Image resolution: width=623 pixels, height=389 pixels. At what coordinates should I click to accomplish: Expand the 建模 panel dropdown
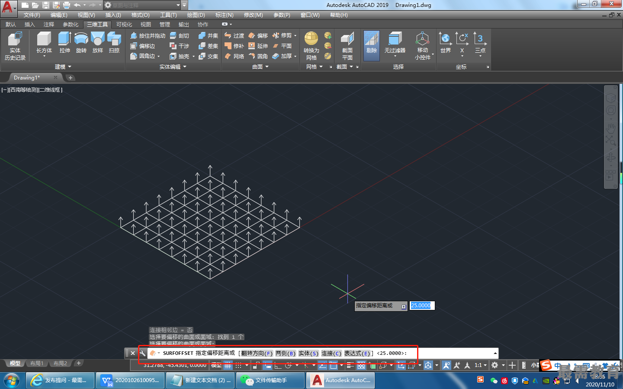[63, 67]
